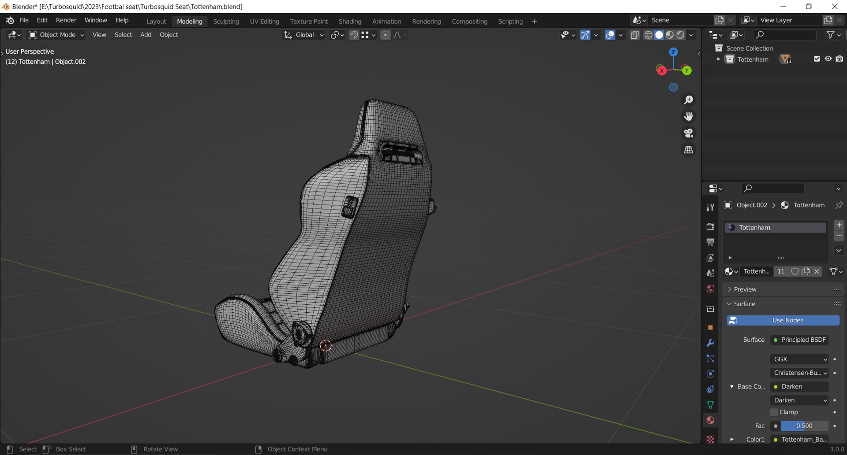Hide the Tottenham collection in viewport
Viewport: 847px width, 455px height.
pos(828,59)
